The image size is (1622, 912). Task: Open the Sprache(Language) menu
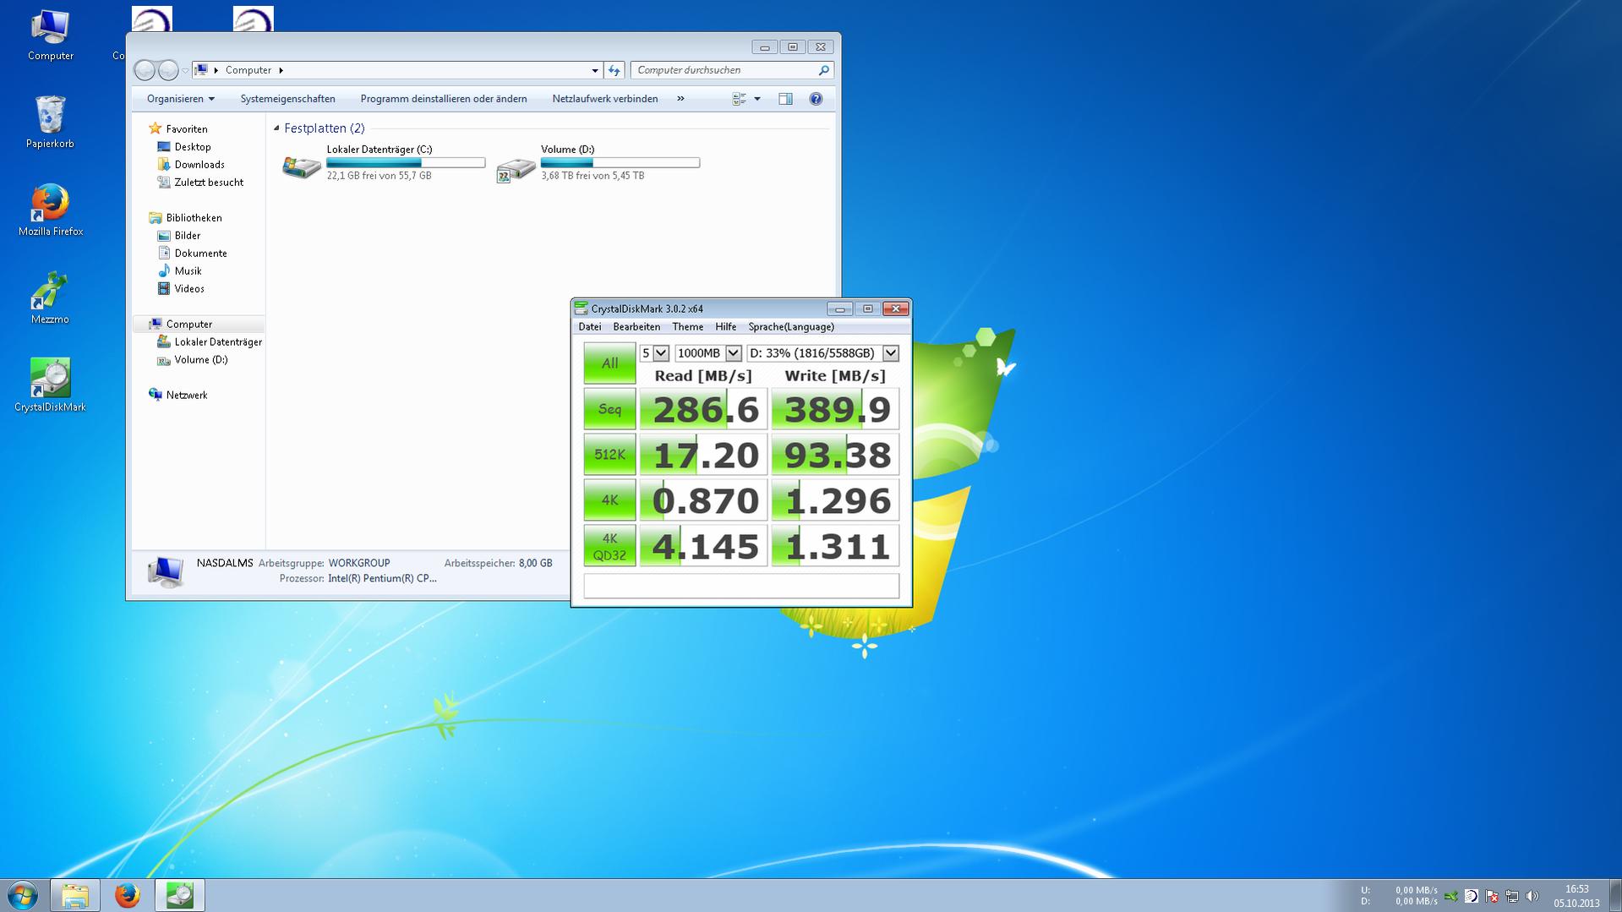click(x=791, y=327)
